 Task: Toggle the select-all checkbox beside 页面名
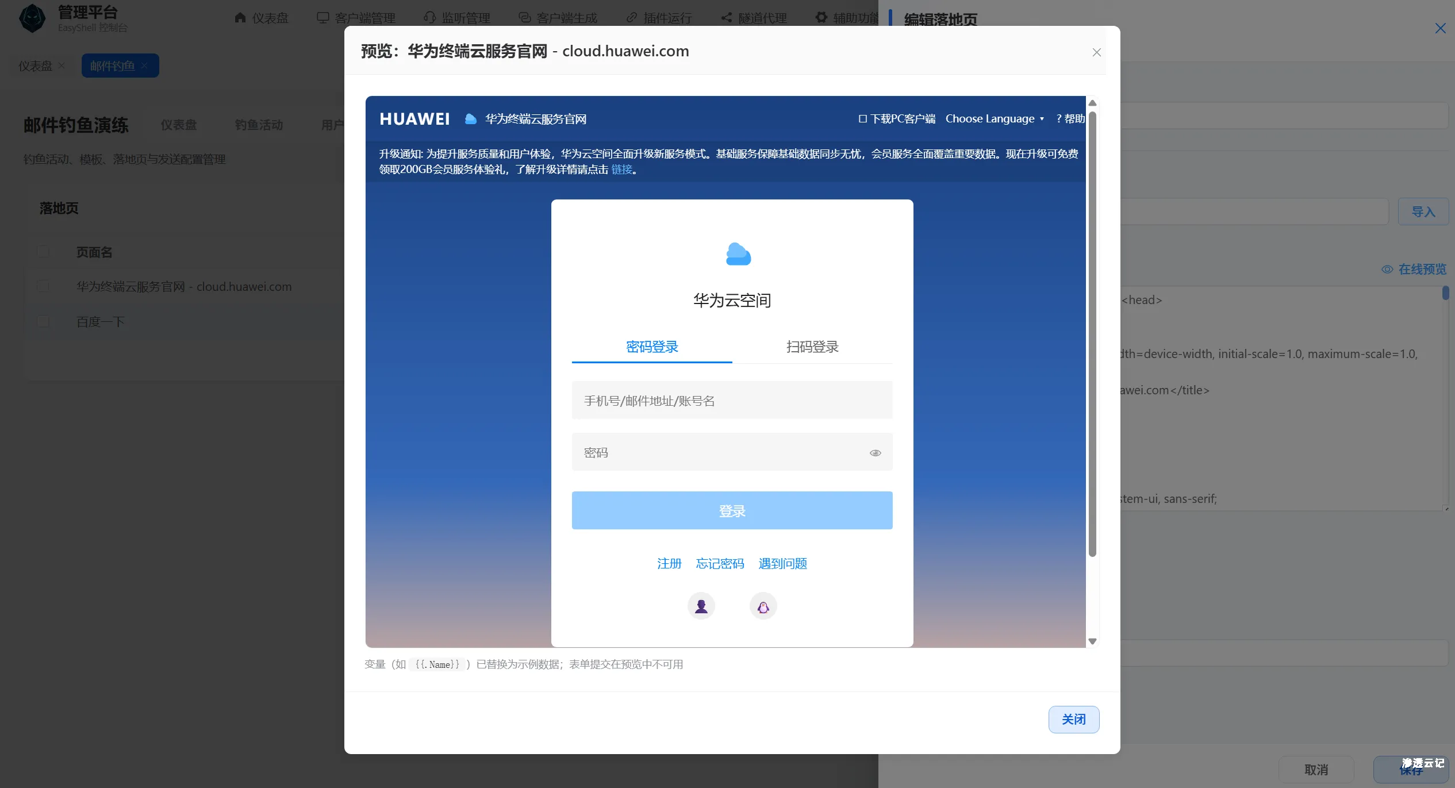[x=43, y=252]
